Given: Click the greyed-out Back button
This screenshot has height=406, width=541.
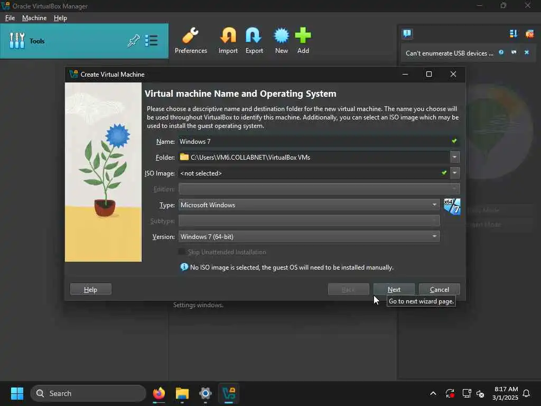Looking at the screenshot, I should click(x=349, y=289).
